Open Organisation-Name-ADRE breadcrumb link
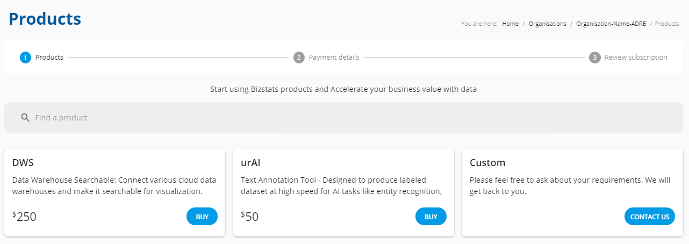Image resolution: width=689 pixels, height=244 pixels. click(611, 24)
